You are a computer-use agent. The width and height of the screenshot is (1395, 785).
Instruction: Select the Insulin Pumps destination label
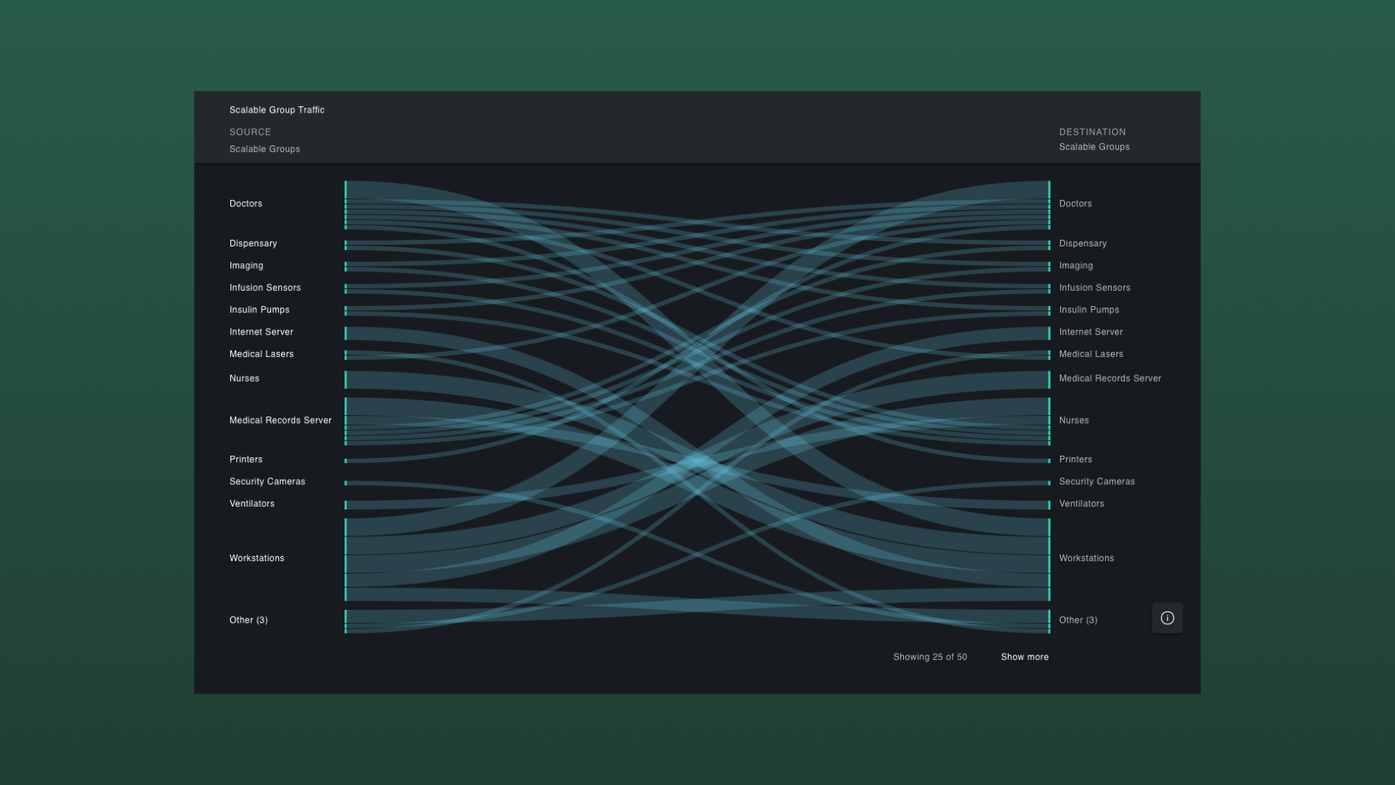[1088, 310]
